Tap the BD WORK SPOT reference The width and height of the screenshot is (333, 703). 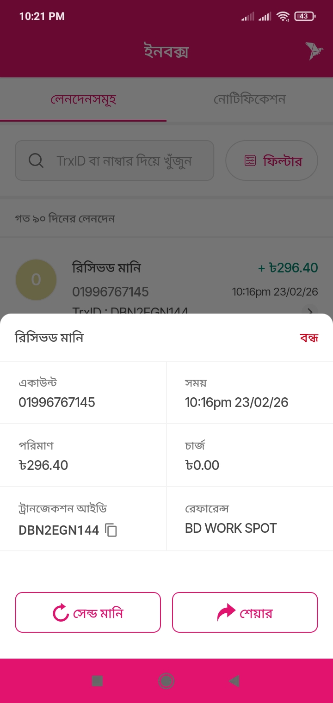point(231,528)
